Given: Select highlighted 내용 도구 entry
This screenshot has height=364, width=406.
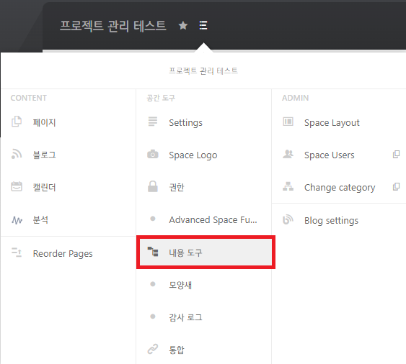Looking at the screenshot, I should pos(206,252).
